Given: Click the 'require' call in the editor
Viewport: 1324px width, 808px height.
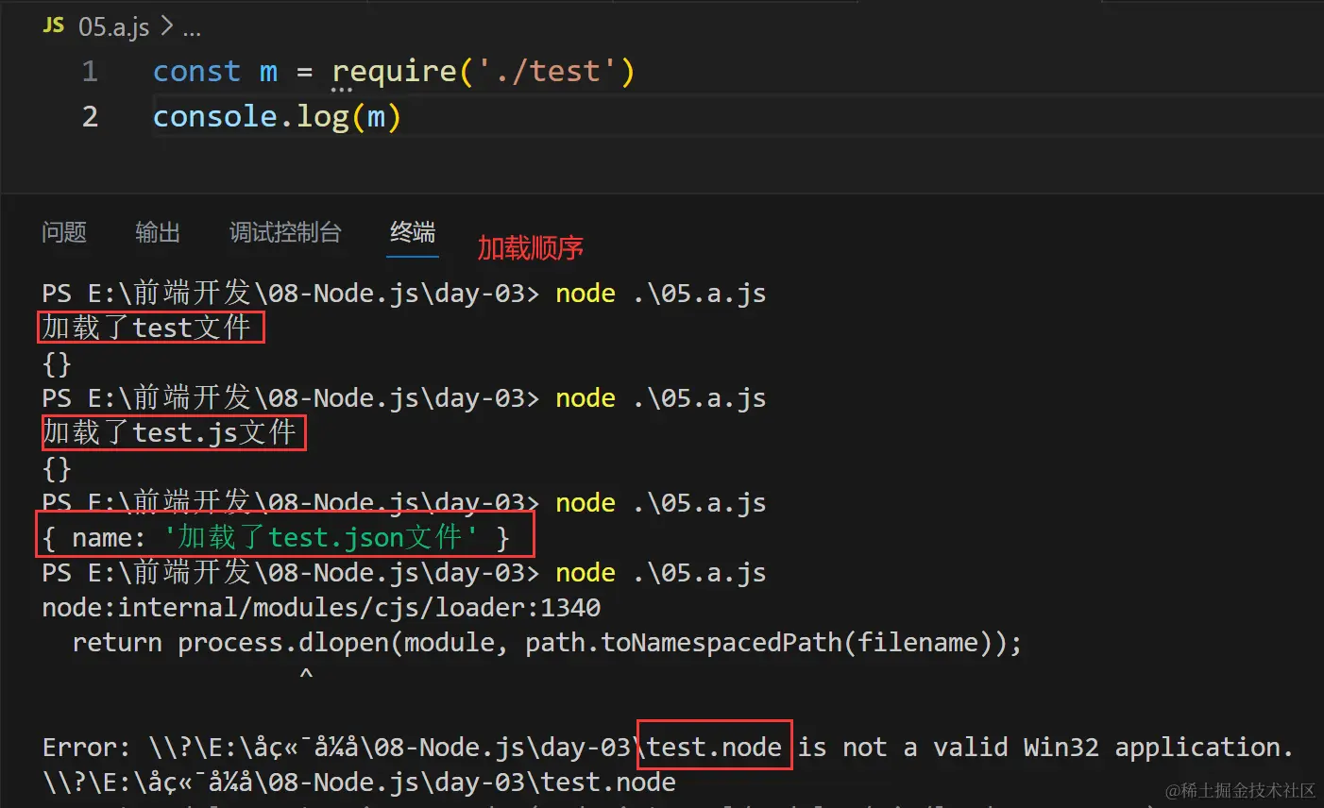Looking at the screenshot, I should (x=394, y=72).
